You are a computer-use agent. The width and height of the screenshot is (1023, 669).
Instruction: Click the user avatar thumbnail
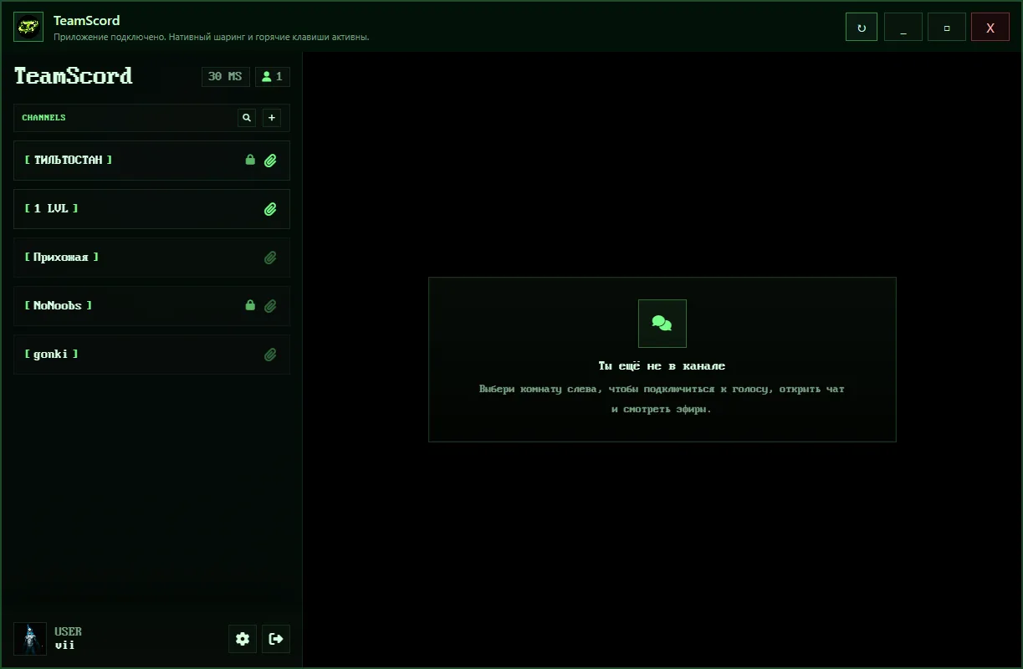(30, 639)
